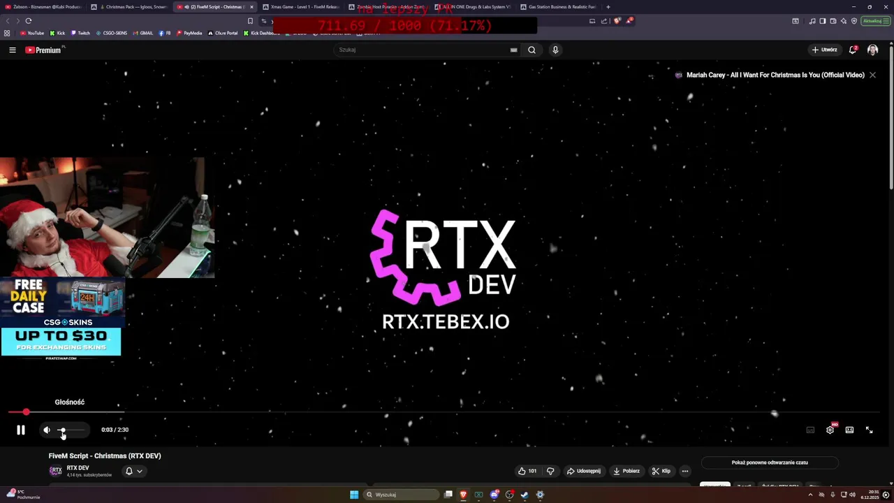This screenshot has height=503, width=894.
Task: Open the Kick bookmark
Action: [x=57, y=33]
